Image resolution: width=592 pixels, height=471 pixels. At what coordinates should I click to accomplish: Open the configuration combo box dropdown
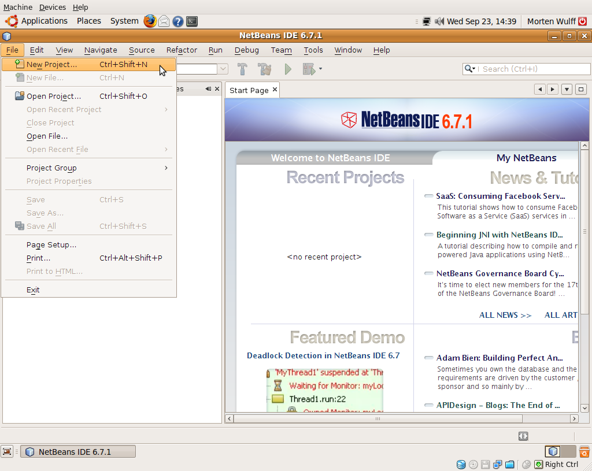223,69
